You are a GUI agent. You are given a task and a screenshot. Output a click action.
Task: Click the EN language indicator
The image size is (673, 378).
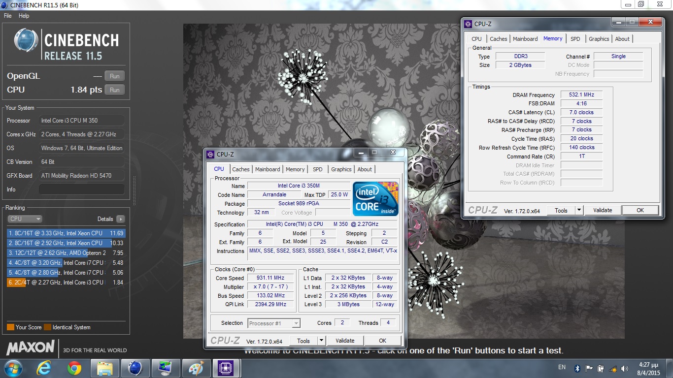pos(562,367)
